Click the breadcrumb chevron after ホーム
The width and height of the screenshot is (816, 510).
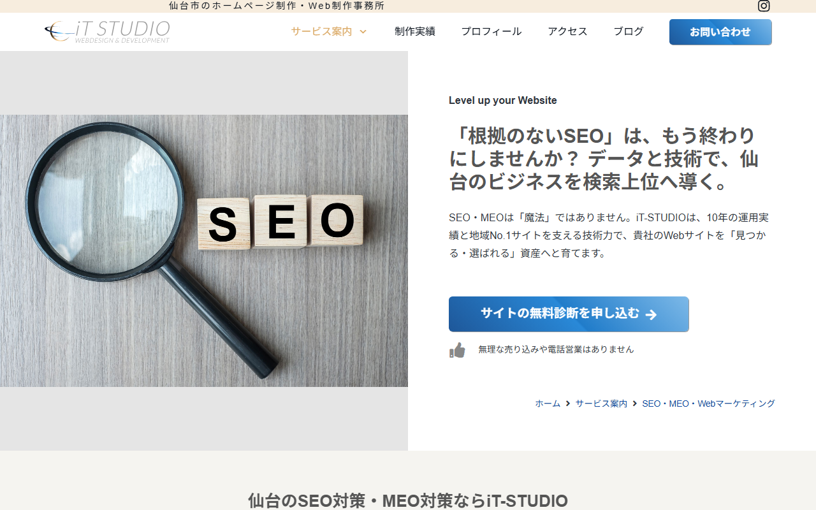(568, 404)
